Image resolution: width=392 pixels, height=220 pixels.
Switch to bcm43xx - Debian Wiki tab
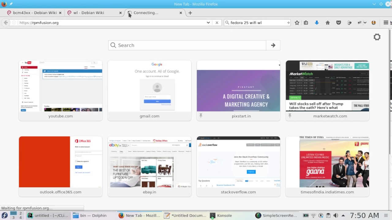coord(34,13)
